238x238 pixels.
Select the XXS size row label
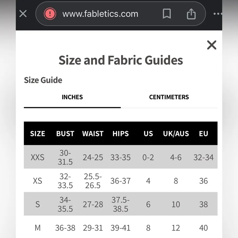click(x=38, y=157)
